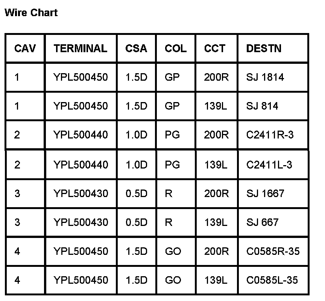
Task: Click YPL500440 terminal in the C2411R-3 row
Action: point(80,135)
